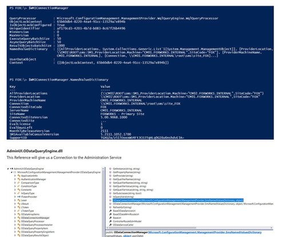Click the ConditionType enum icon
The height and width of the screenshot is (237, 286).
pyautogui.click(x=19, y=186)
